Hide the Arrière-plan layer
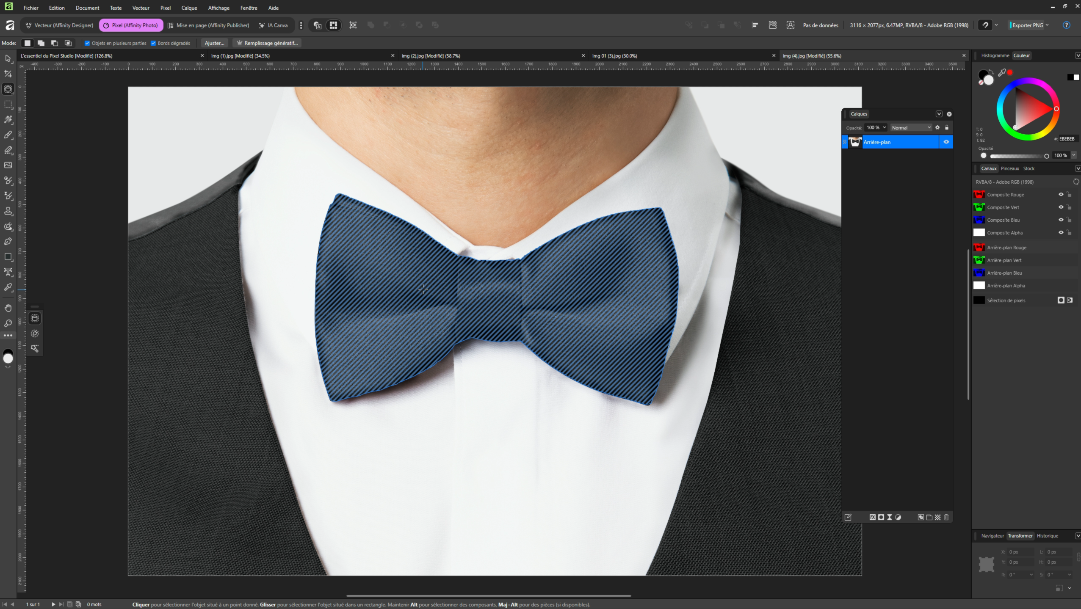Viewport: 1081px width, 609px height. click(x=946, y=142)
